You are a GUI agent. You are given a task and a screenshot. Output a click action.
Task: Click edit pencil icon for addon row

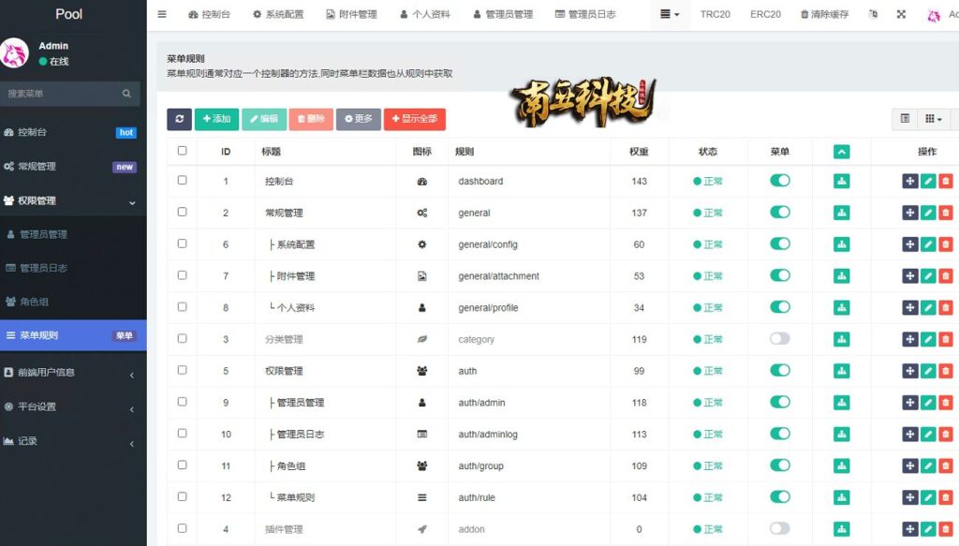(x=928, y=529)
